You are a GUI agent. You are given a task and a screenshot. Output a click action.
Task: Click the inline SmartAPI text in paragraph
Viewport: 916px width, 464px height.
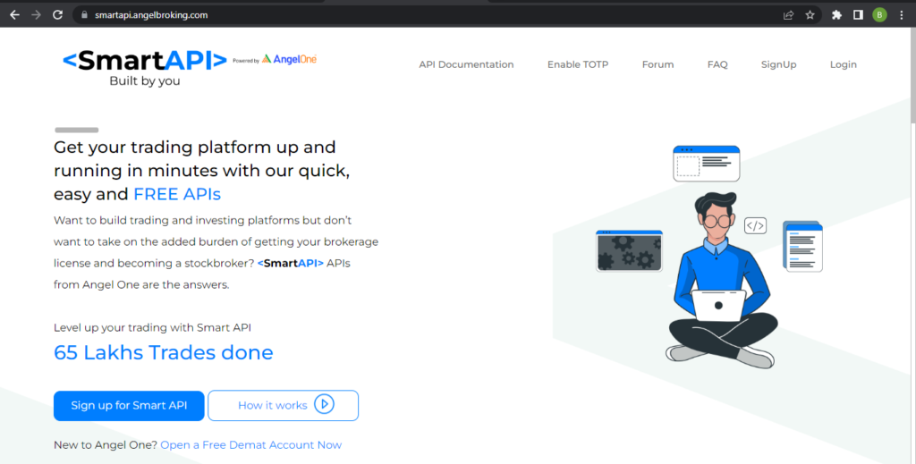(x=291, y=263)
